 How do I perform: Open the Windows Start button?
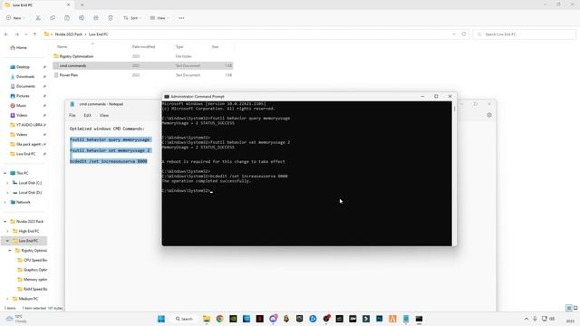pos(161,319)
